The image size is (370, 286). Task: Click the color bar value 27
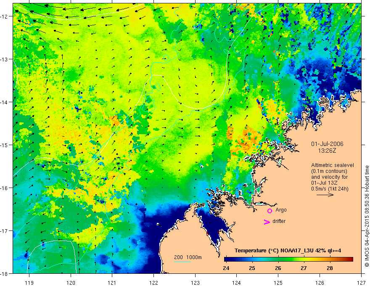(304, 268)
